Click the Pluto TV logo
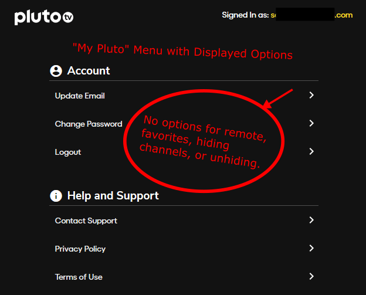 44,17
